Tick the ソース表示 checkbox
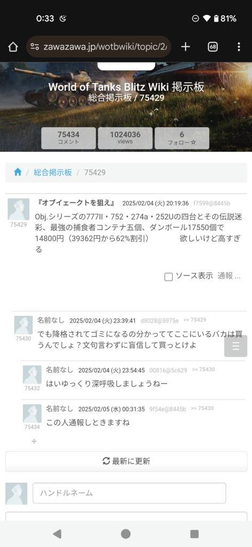Viewport: 252px width, 547px height. pos(168,277)
